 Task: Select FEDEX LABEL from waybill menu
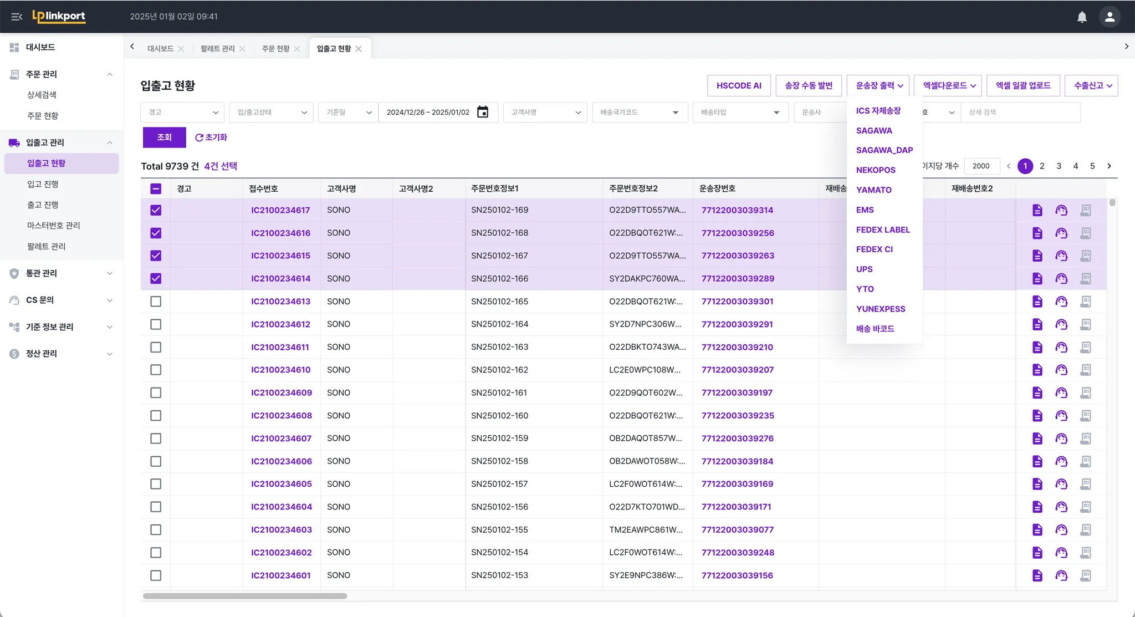882,230
